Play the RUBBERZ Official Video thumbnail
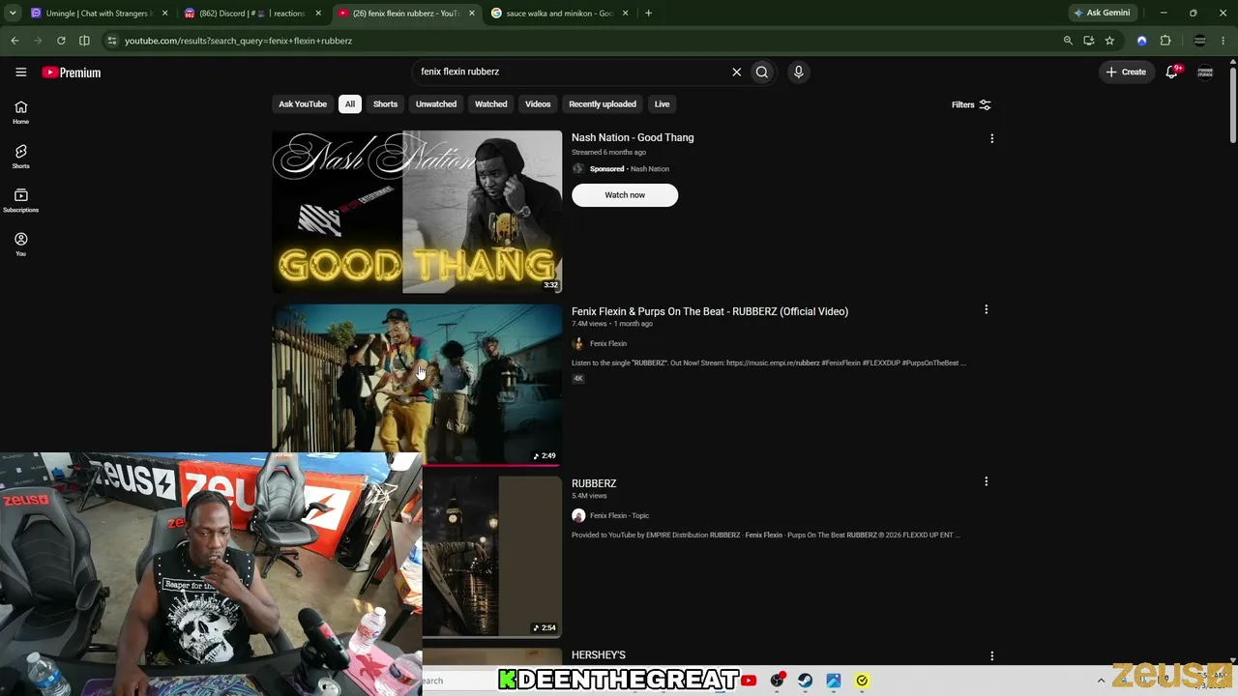Image resolution: width=1238 pixels, height=696 pixels. click(417, 385)
